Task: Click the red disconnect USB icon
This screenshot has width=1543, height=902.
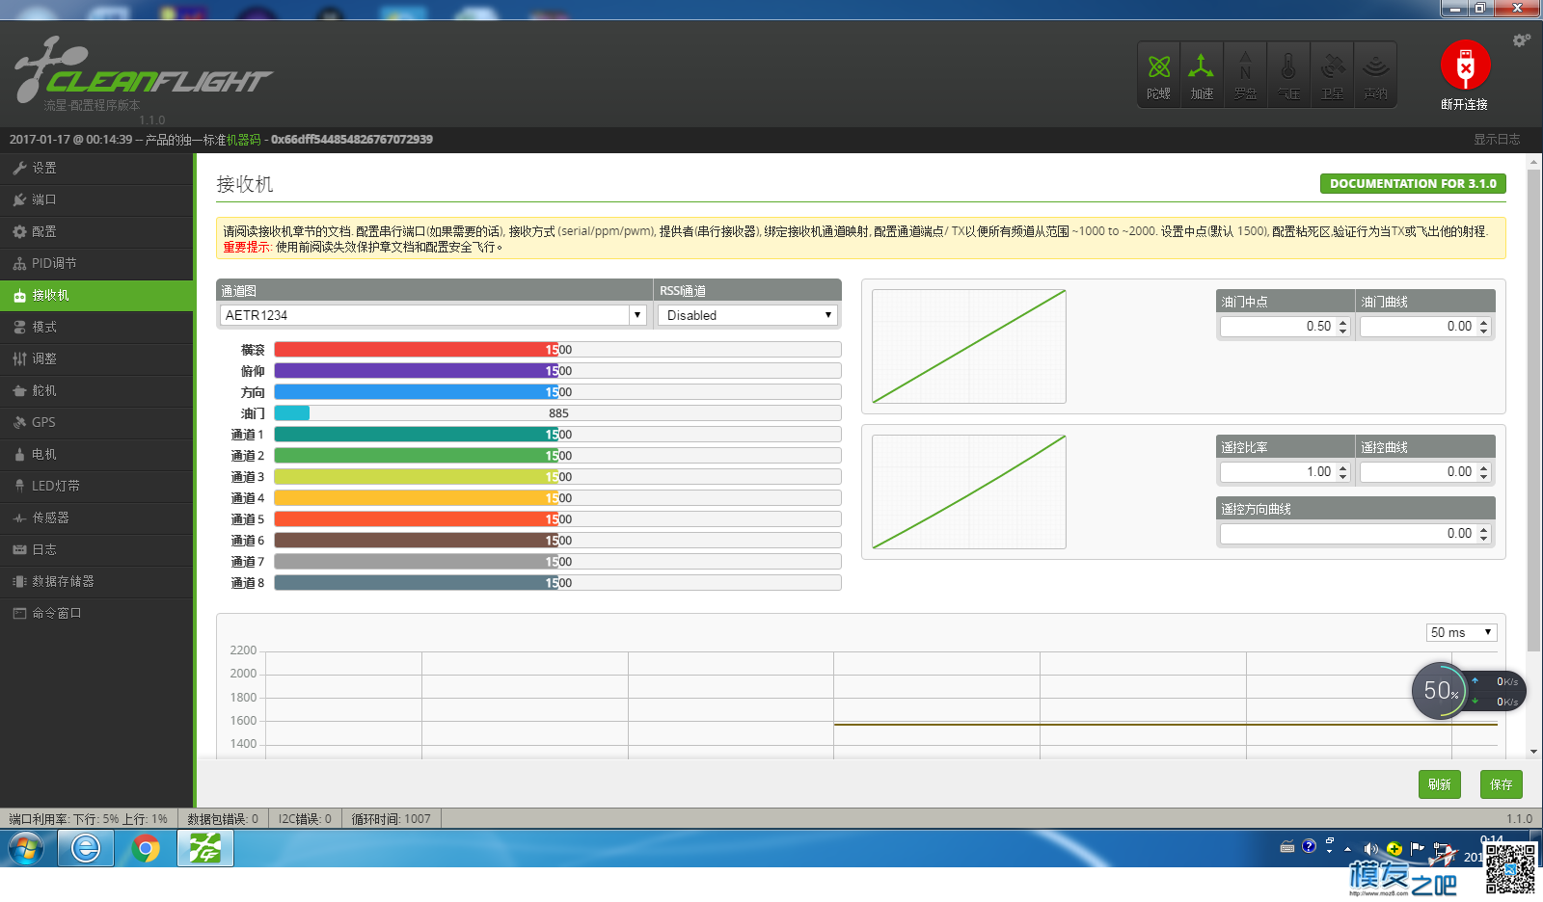Action: click(x=1465, y=66)
